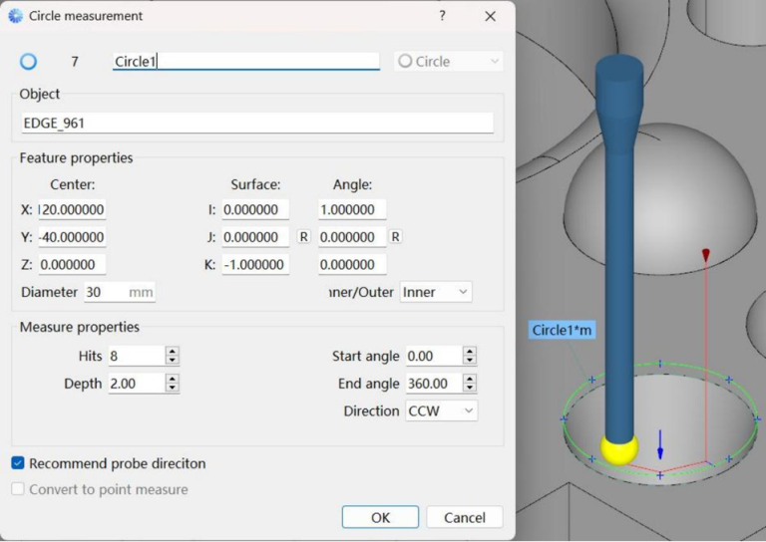Click the End angle 360.00 field
The image size is (766, 542).
click(434, 384)
